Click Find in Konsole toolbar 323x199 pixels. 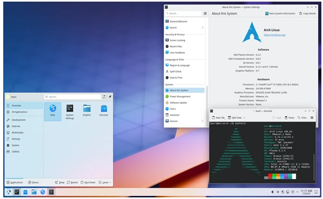[x=303, y=117]
